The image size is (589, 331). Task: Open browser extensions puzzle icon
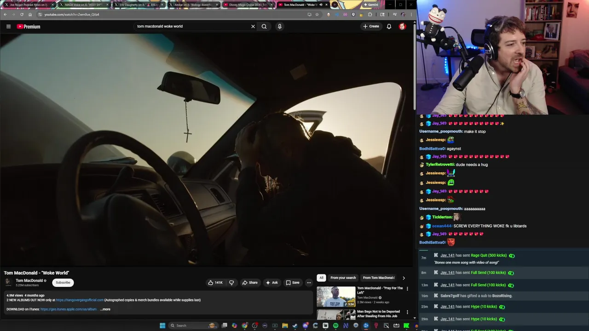tap(370, 14)
